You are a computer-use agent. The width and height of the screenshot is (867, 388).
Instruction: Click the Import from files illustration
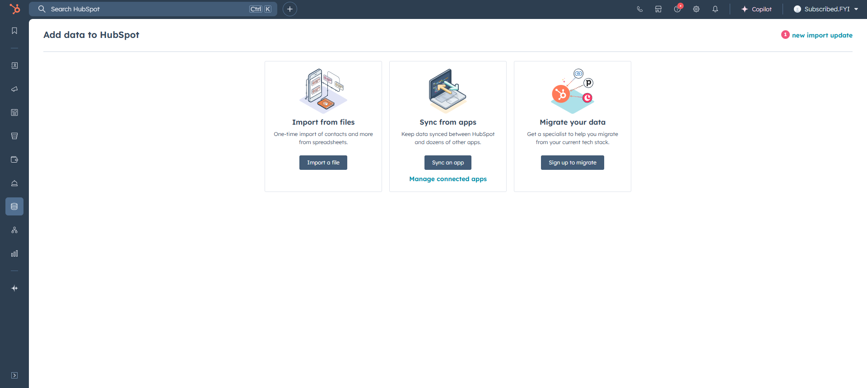(x=323, y=90)
